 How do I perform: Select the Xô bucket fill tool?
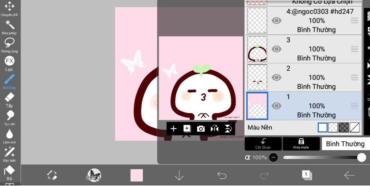pyautogui.click(x=9, y=173)
